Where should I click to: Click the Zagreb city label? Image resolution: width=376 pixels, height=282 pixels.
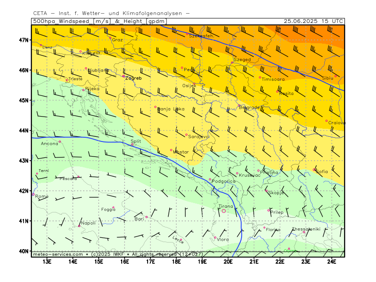click(133, 78)
